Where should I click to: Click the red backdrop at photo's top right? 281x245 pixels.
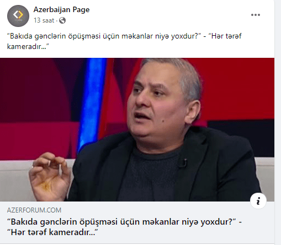point(239,86)
